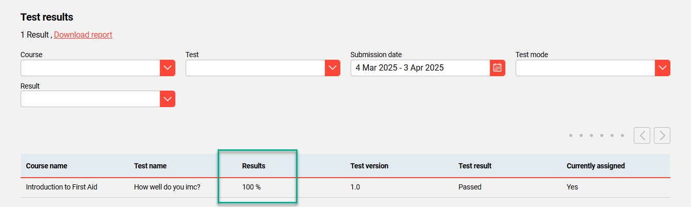This screenshot has height=207, width=691.
Task: Click inside the Test mode field
Action: point(585,68)
